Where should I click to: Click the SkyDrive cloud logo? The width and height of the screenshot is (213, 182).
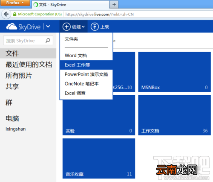click(12, 26)
